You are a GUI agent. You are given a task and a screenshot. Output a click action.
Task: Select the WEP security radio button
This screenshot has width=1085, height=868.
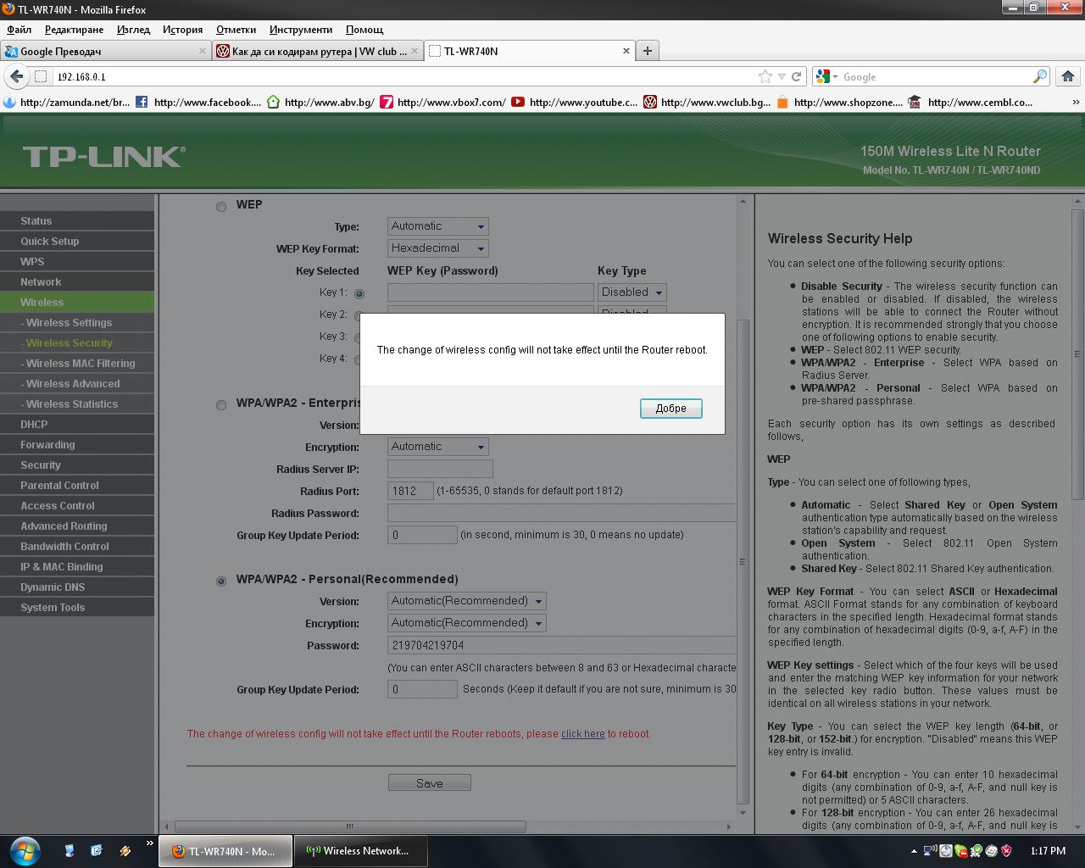221,206
